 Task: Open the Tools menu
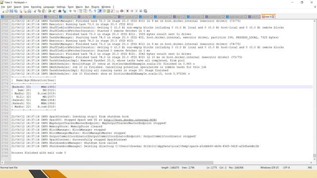(70, 7)
